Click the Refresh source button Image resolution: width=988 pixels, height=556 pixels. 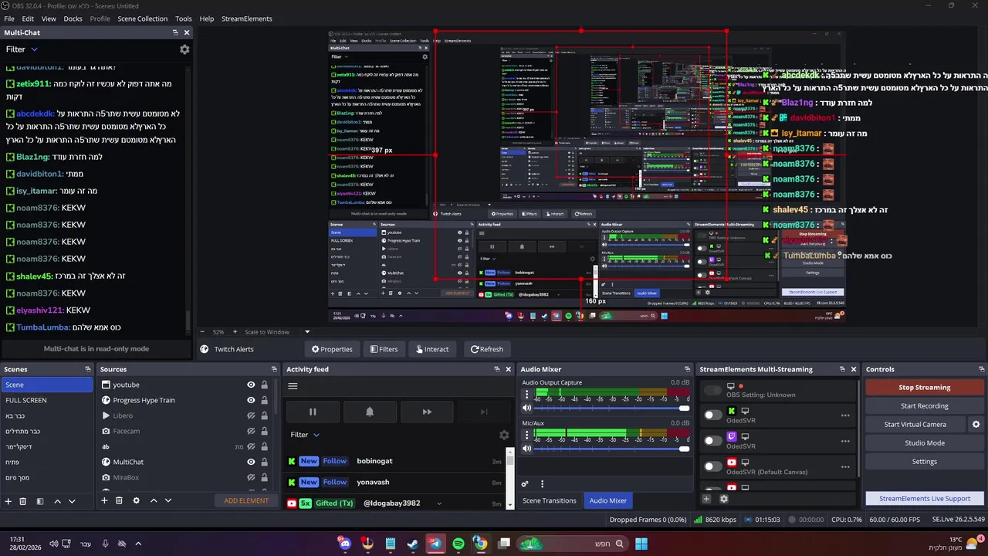[486, 349]
